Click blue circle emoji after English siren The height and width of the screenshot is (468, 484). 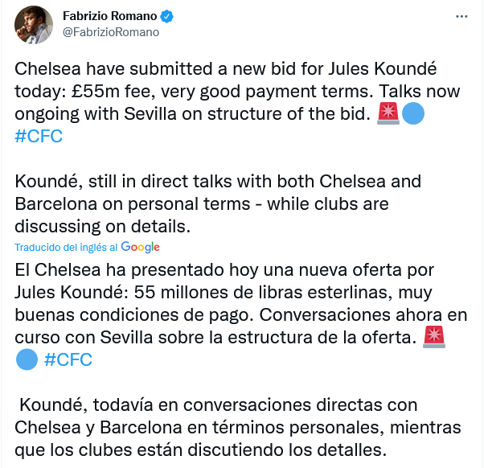point(413,113)
